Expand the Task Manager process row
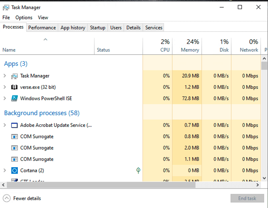The width and height of the screenshot is (268, 208). point(5,76)
